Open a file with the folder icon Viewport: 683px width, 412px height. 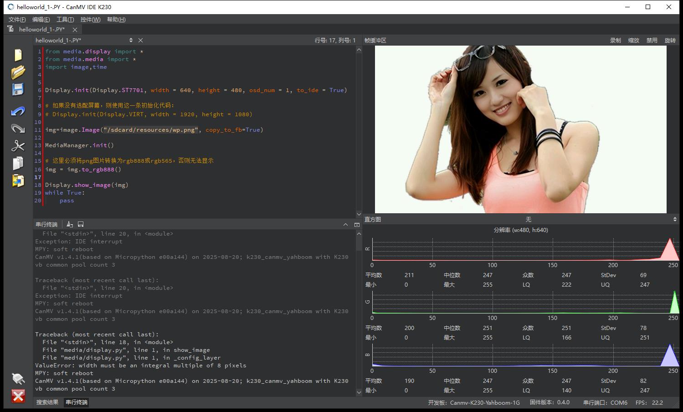(18, 72)
